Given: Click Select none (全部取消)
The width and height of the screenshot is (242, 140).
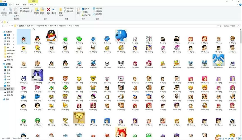Looking at the screenshot, I should tap(97, 11).
